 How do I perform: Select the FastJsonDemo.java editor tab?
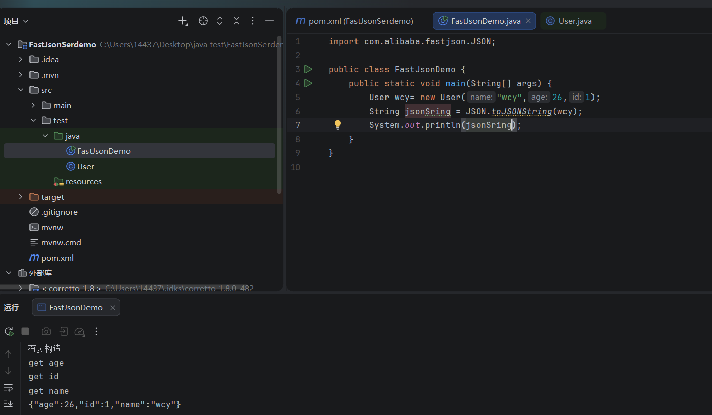[x=484, y=21]
